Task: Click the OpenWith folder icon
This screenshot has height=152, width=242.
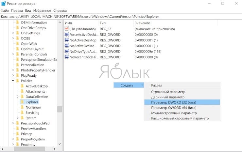Action: click(18, 44)
